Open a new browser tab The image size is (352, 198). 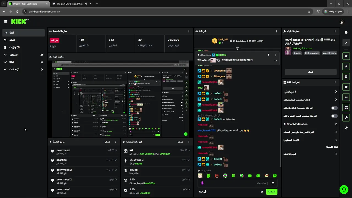click(x=97, y=4)
